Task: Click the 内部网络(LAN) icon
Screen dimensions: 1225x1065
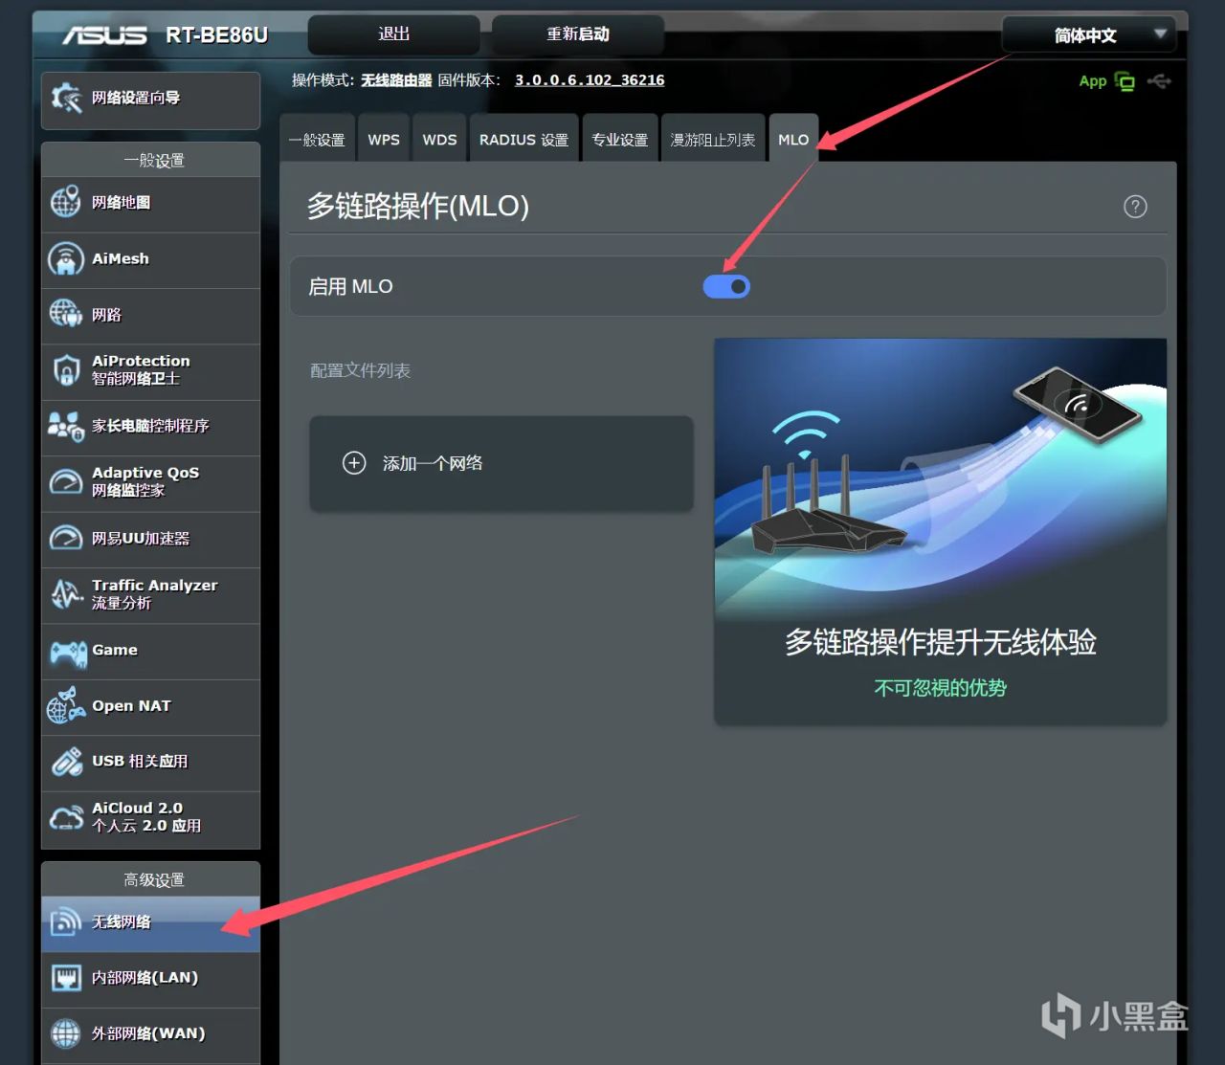Action: pyautogui.click(x=65, y=978)
